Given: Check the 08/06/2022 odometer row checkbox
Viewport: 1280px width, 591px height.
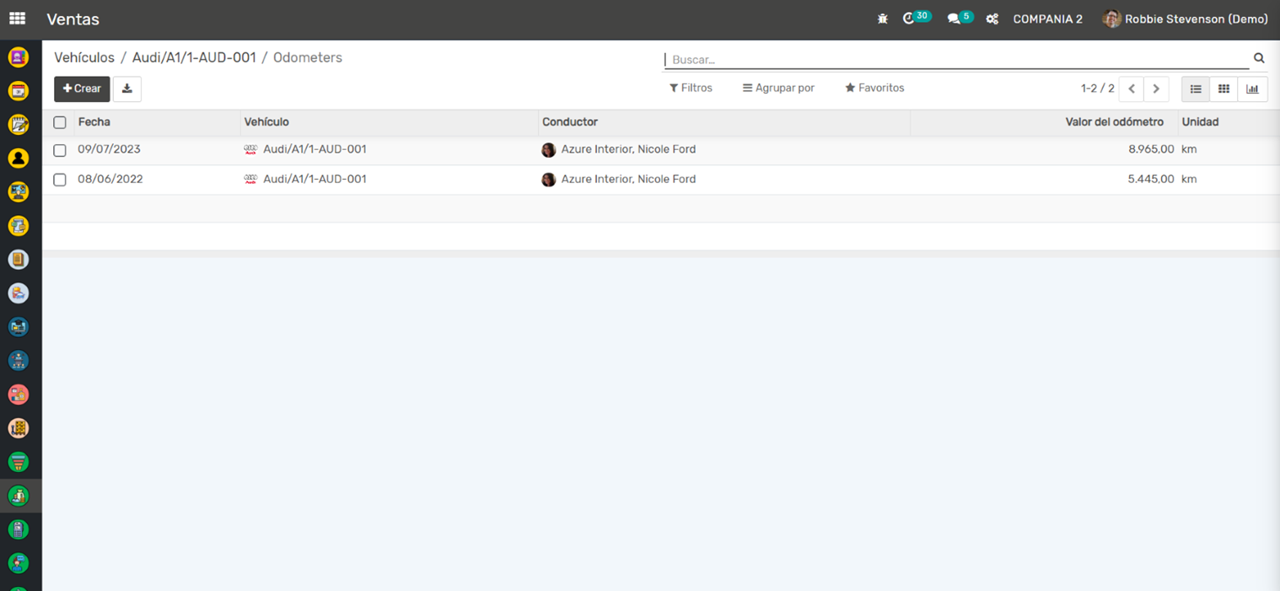Looking at the screenshot, I should click(x=60, y=180).
